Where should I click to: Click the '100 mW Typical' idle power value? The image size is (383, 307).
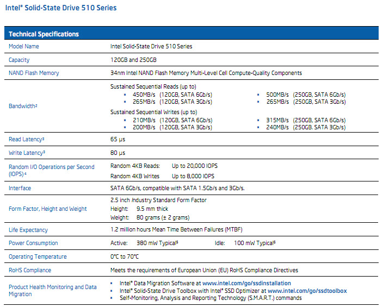[255, 243]
